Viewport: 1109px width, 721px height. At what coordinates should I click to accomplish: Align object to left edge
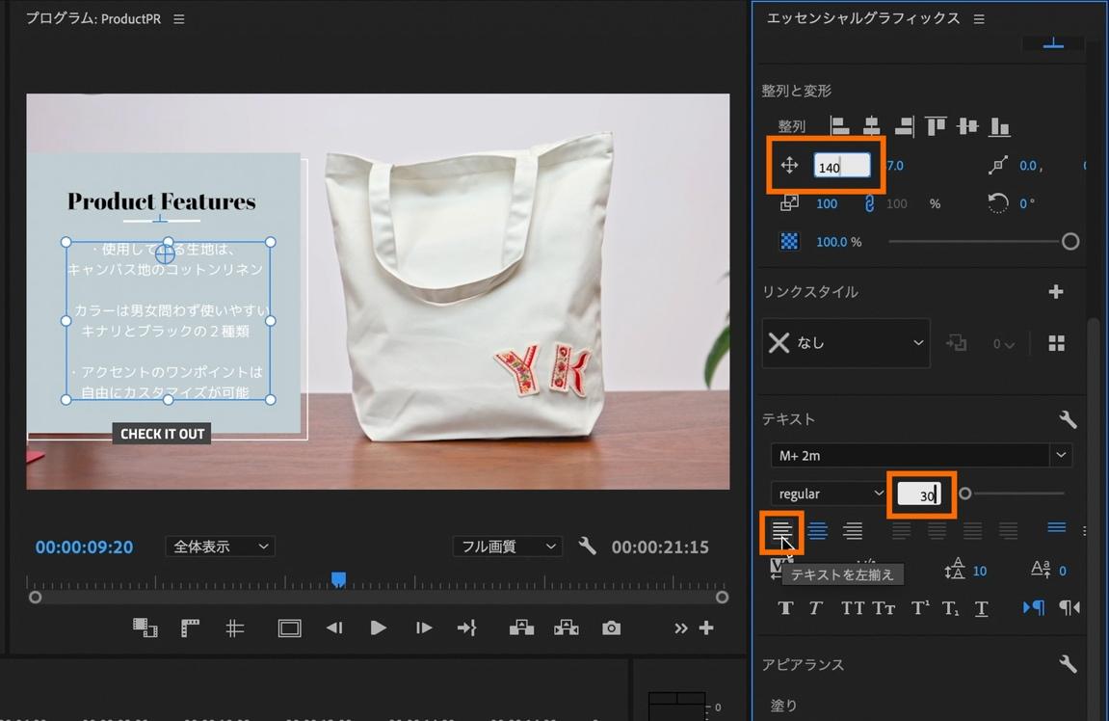[839, 126]
